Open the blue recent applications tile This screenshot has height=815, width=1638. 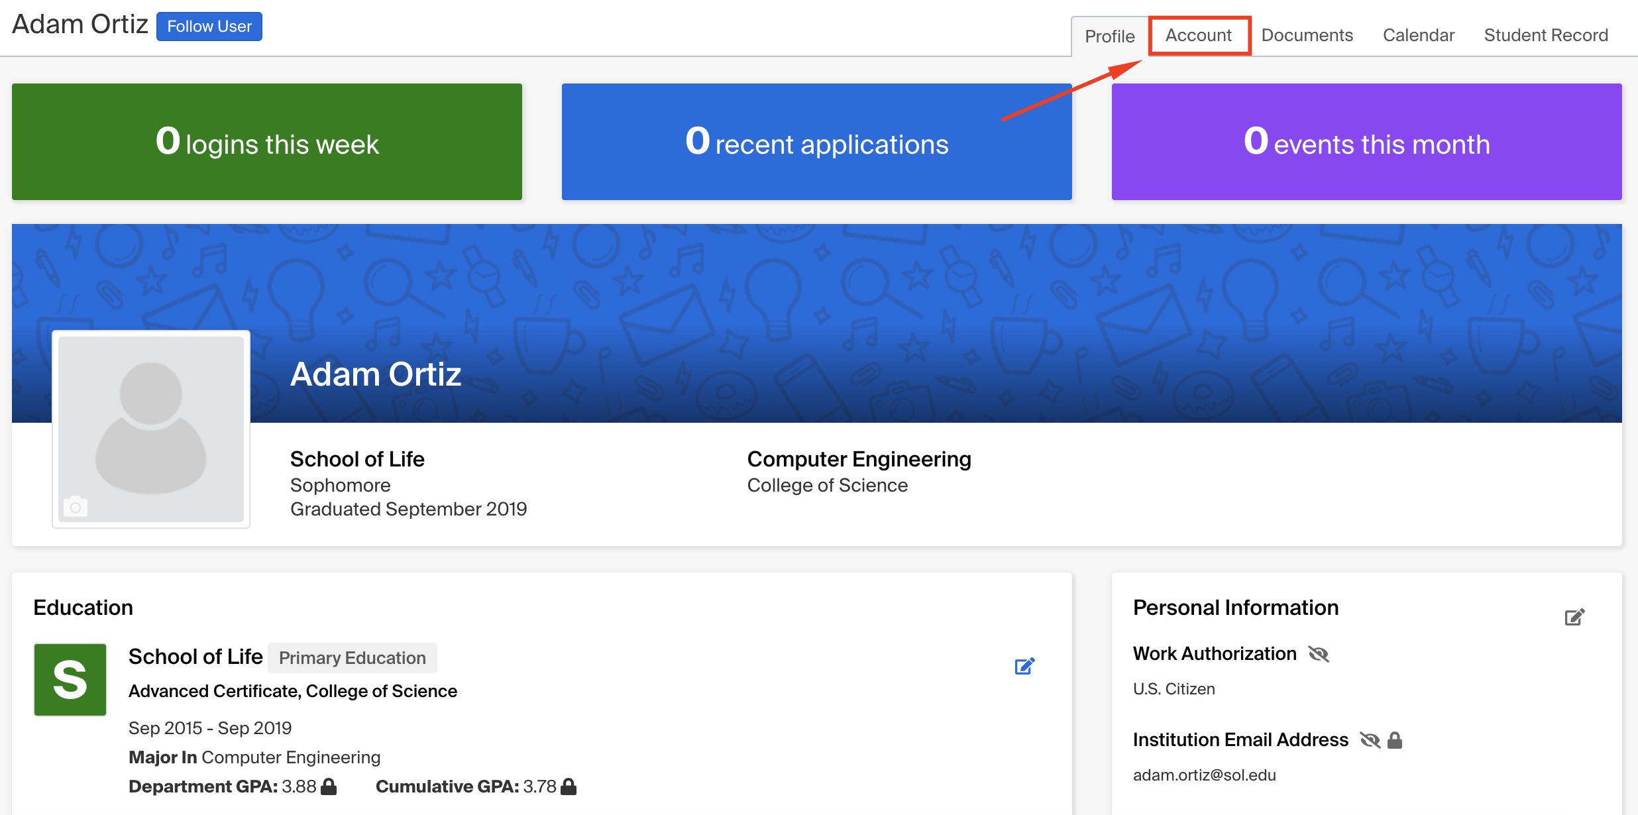(x=816, y=142)
